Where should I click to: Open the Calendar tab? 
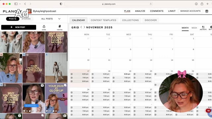[79, 20]
